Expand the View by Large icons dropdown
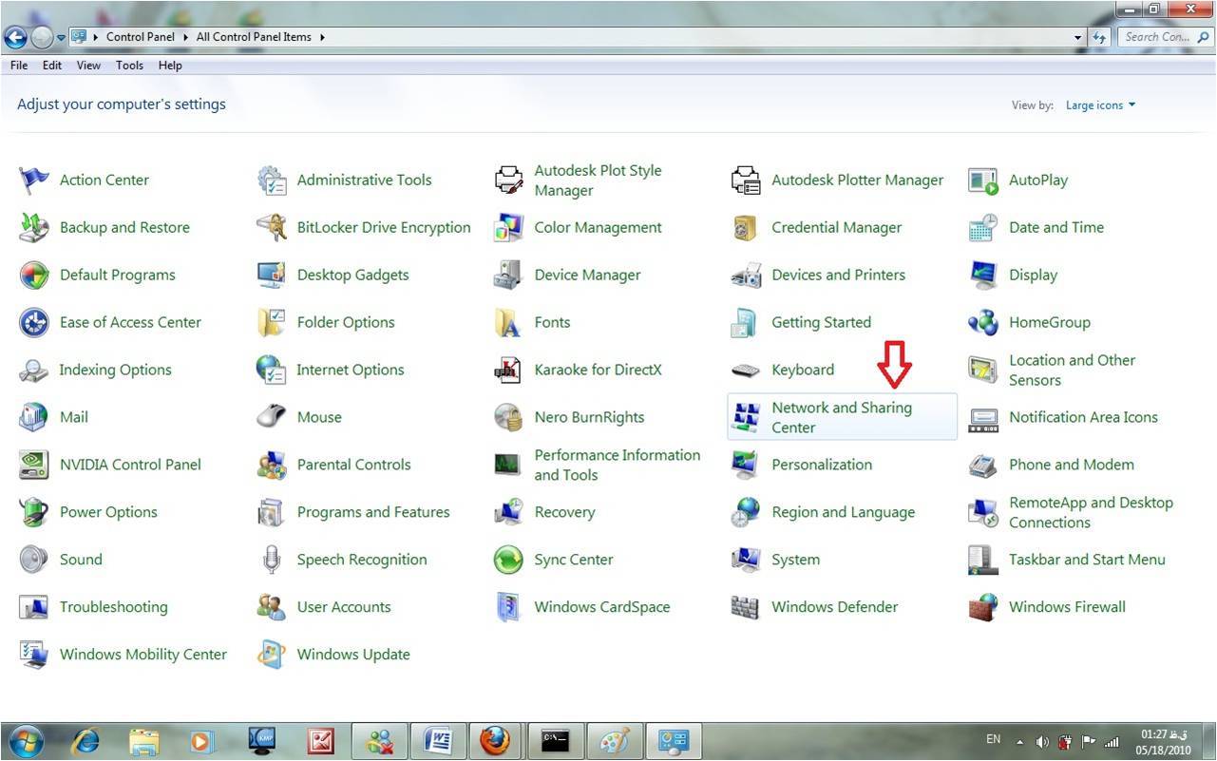1217x761 pixels. tap(1100, 105)
